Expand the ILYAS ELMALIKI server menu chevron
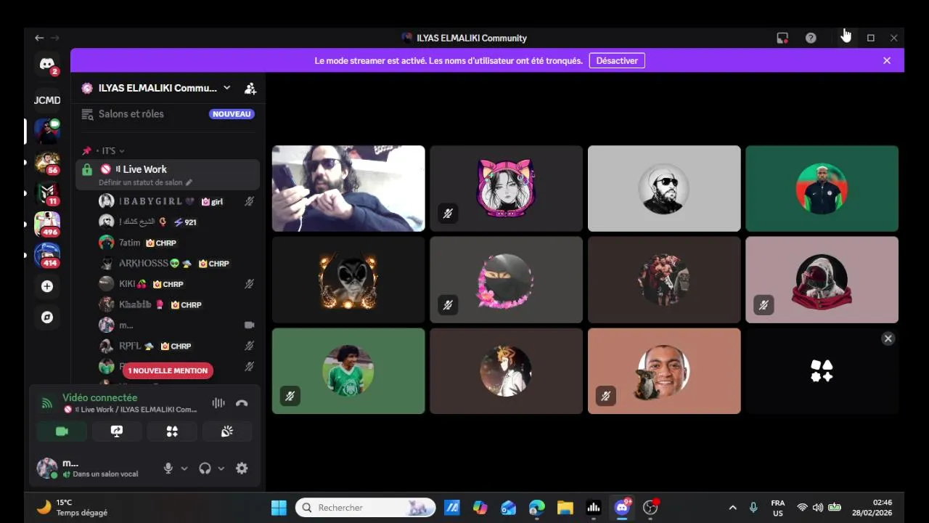Screen dimensions: 929x523 226,88
